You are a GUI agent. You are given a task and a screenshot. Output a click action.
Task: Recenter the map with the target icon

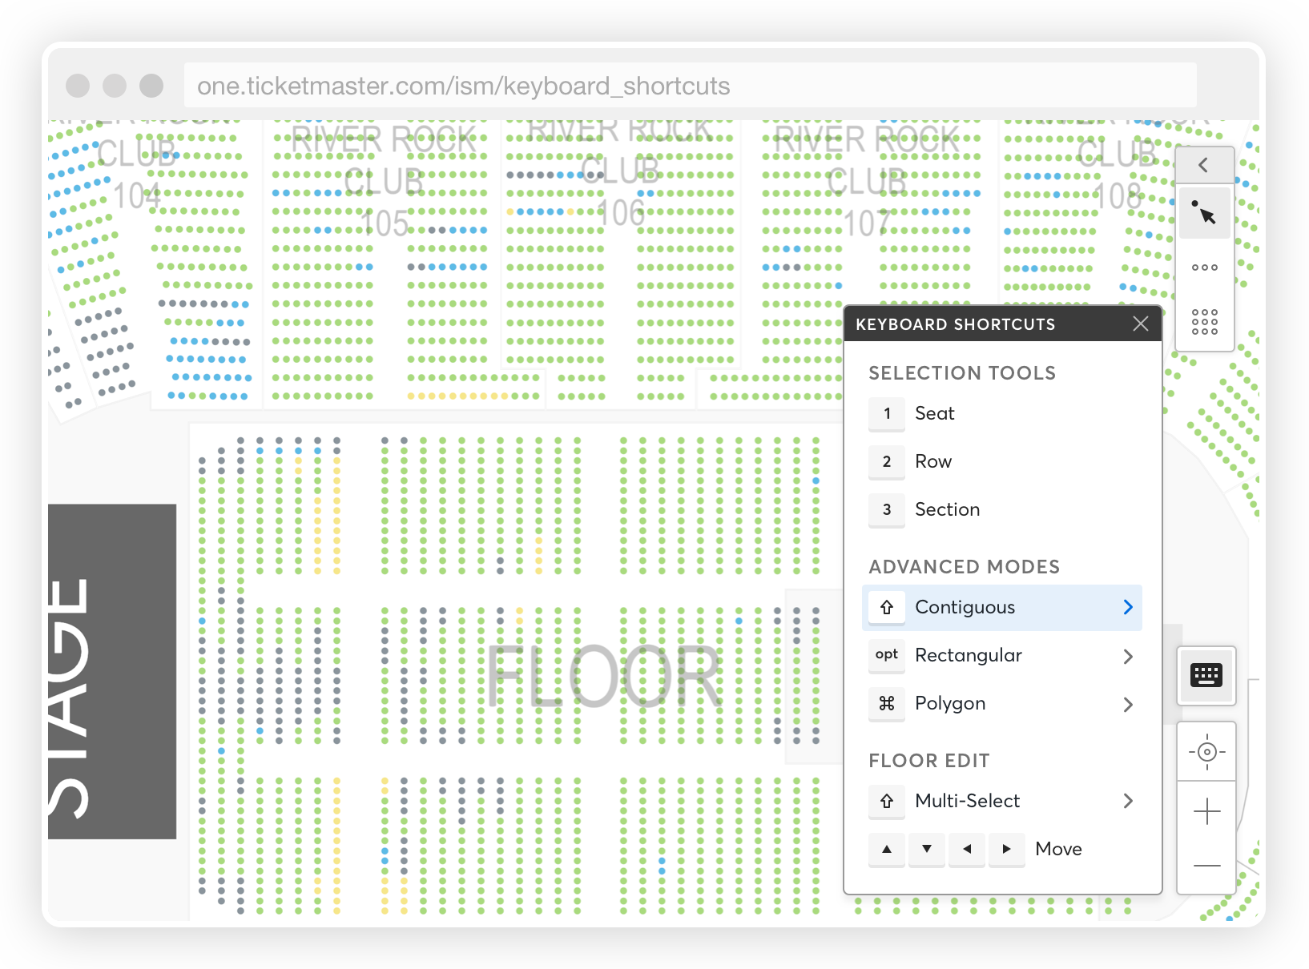point(1206,752)
